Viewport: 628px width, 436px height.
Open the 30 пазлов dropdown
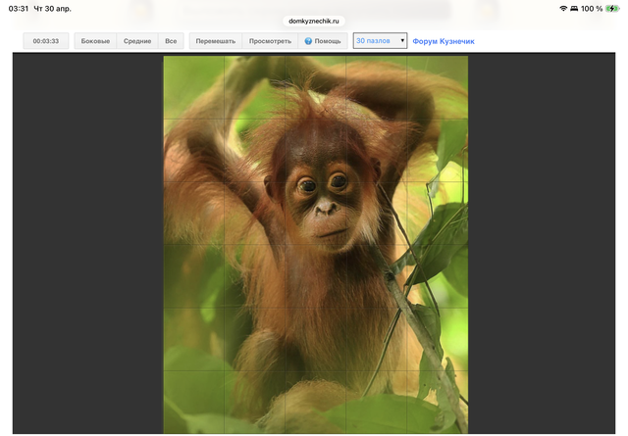point(380,41)
